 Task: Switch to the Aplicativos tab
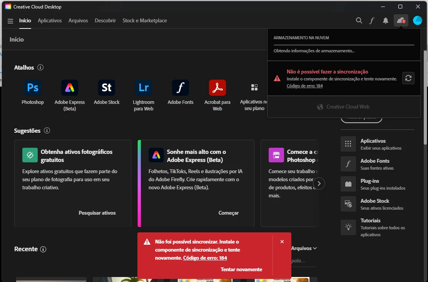tap(50, 20)
